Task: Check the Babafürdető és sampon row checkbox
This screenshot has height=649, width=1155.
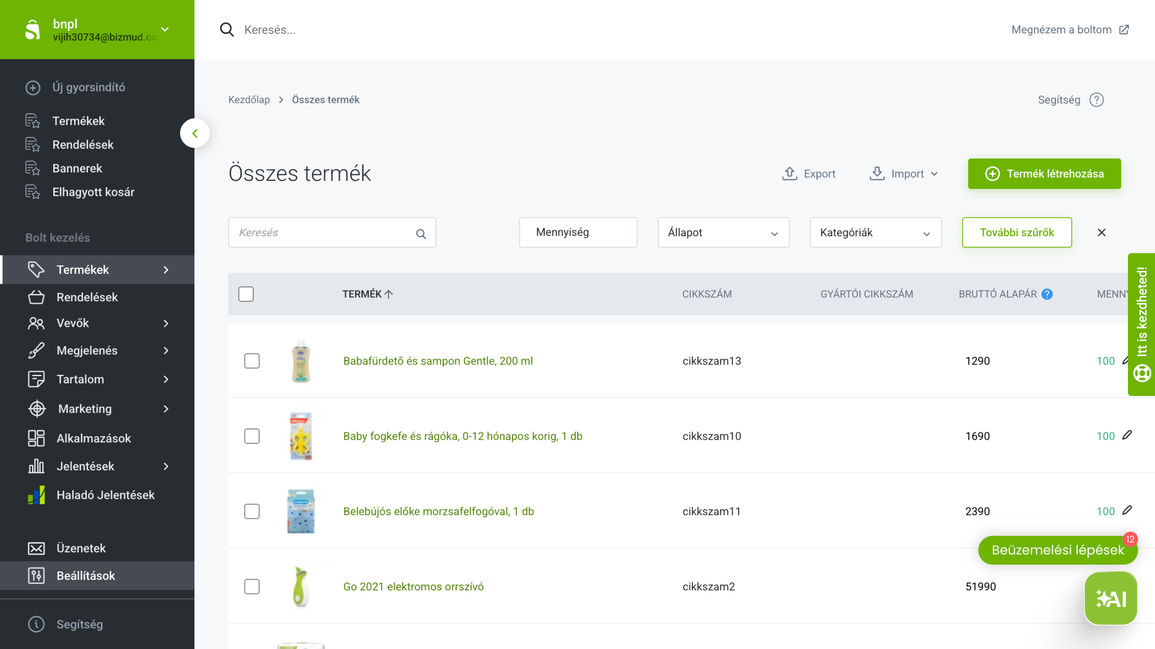Action: point(252,361)
